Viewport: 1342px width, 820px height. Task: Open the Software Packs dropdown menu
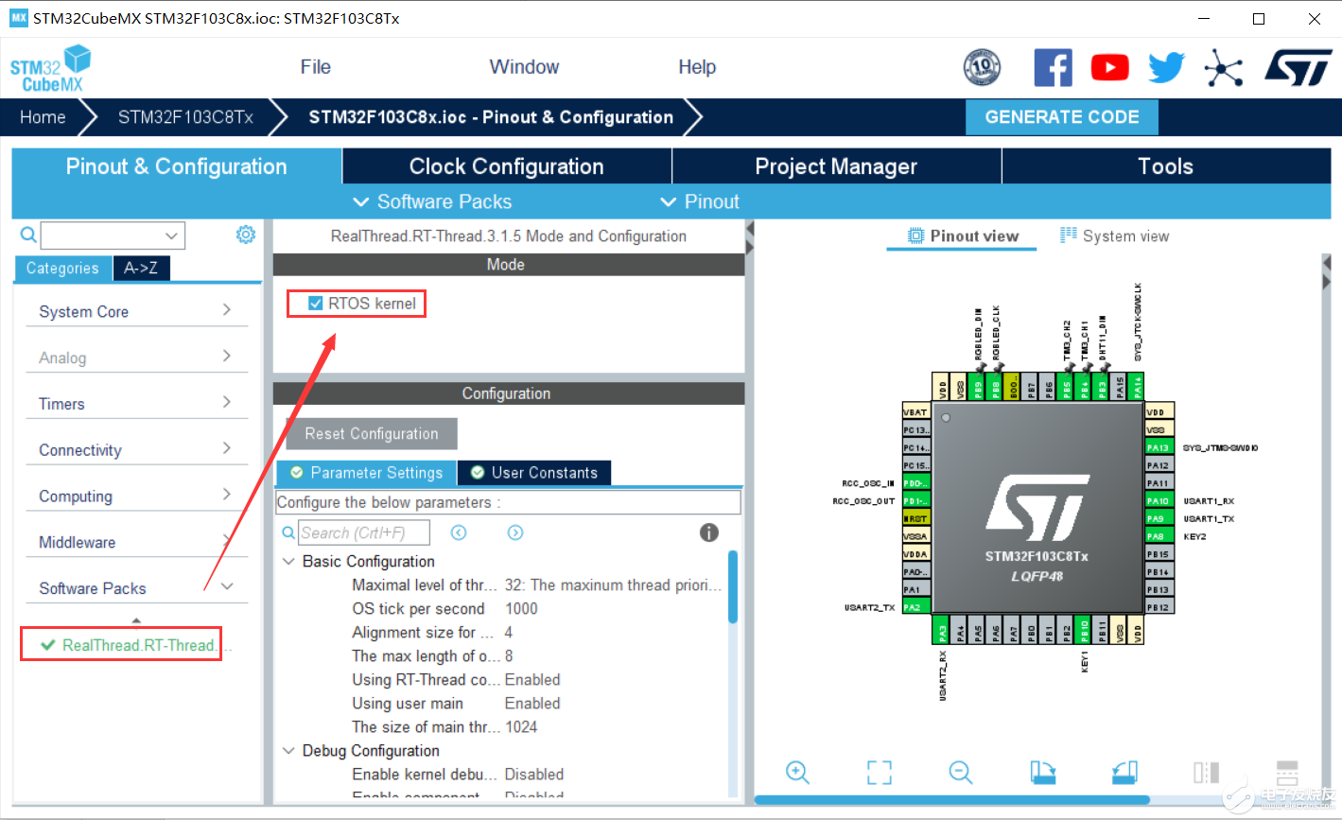(432, 201)
